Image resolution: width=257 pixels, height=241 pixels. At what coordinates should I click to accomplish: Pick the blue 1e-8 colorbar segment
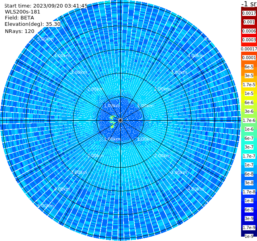click(249, 201)
